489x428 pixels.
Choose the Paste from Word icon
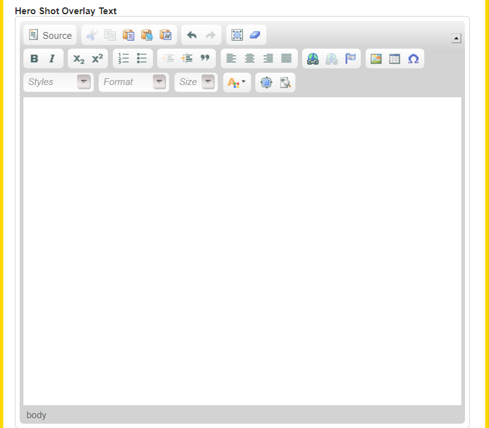(165, 35)
